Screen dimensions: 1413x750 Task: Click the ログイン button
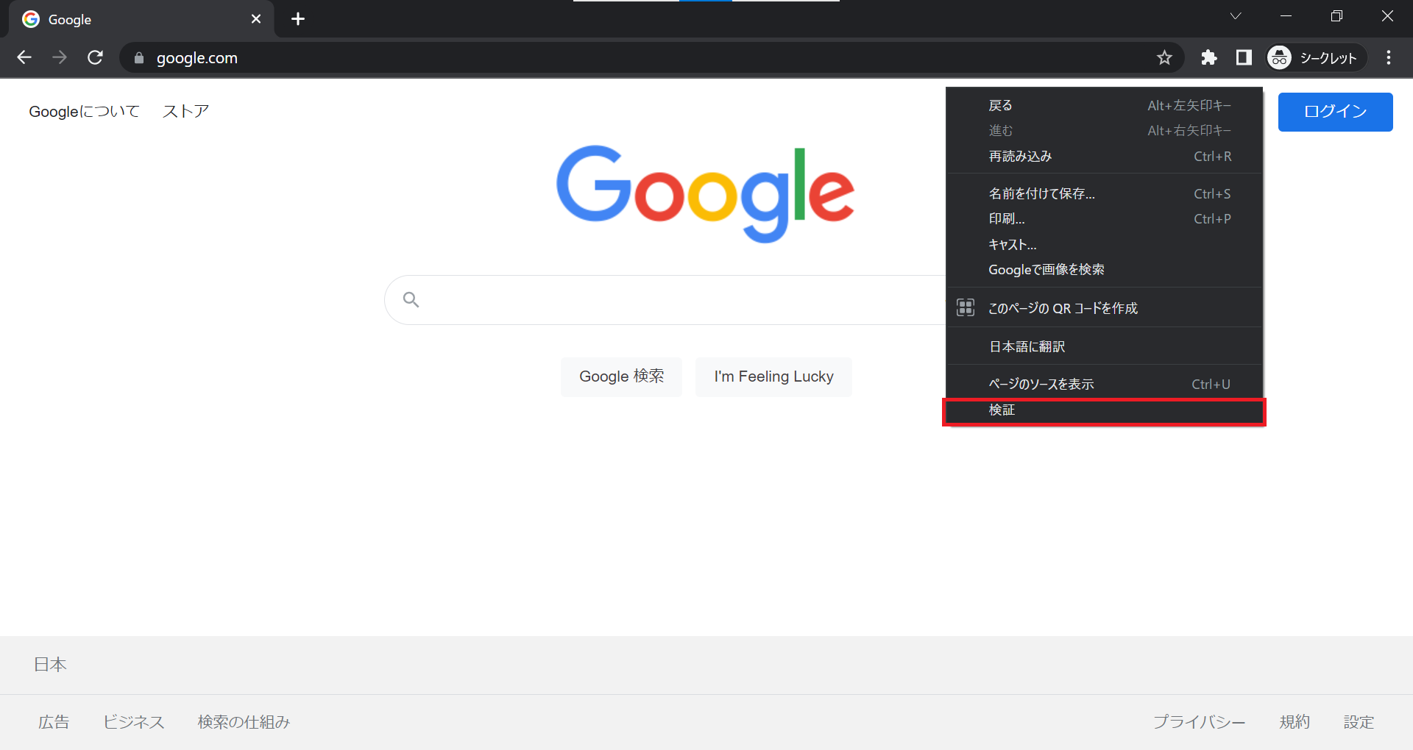1335,112
